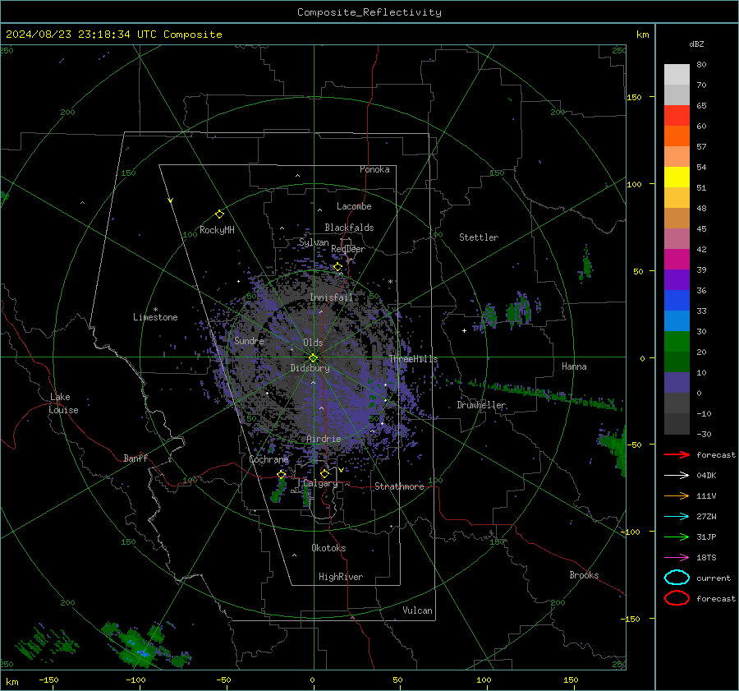Click the dBZ scale heading
The width and height of the screenshot is (739, 691).
696,44
